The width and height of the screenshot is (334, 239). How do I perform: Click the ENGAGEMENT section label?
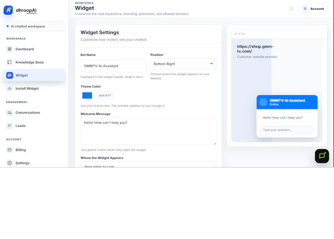17,102
